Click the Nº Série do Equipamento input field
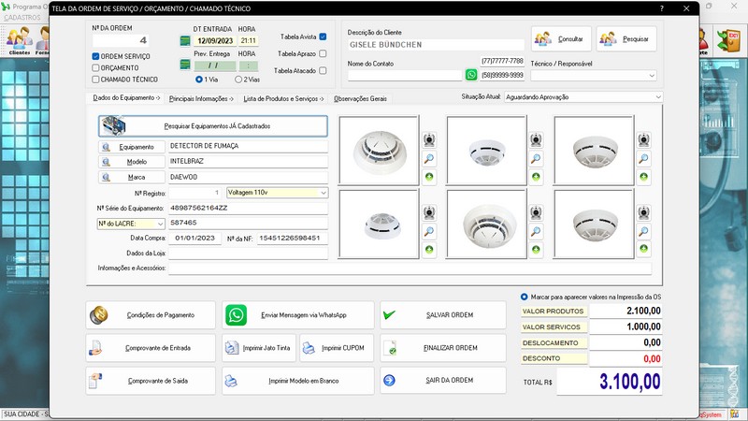Viewport: 748px width, 421px height. 247,208
